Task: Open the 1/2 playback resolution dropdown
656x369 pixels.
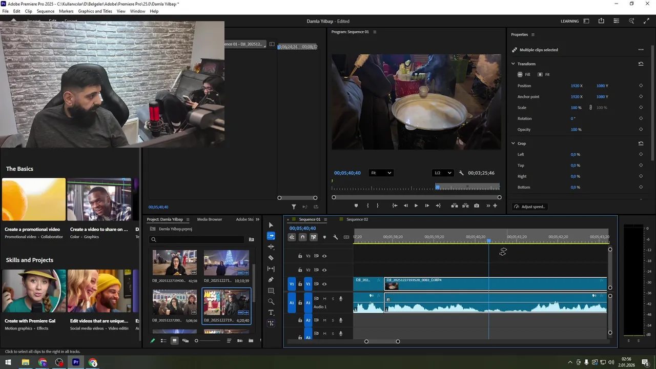Action: (x=442, y=173)
